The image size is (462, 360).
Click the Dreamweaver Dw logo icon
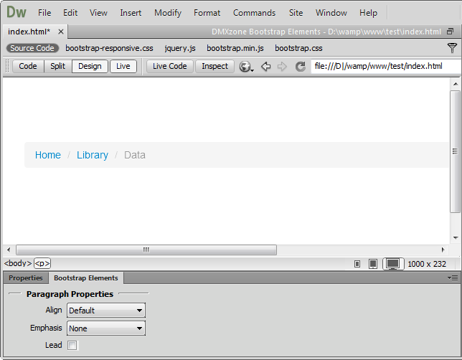[16, 12]
